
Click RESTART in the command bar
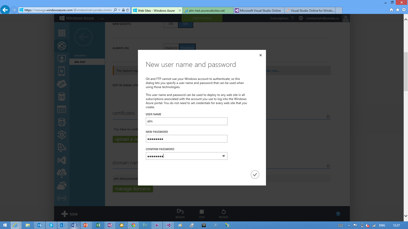[223, 213]
